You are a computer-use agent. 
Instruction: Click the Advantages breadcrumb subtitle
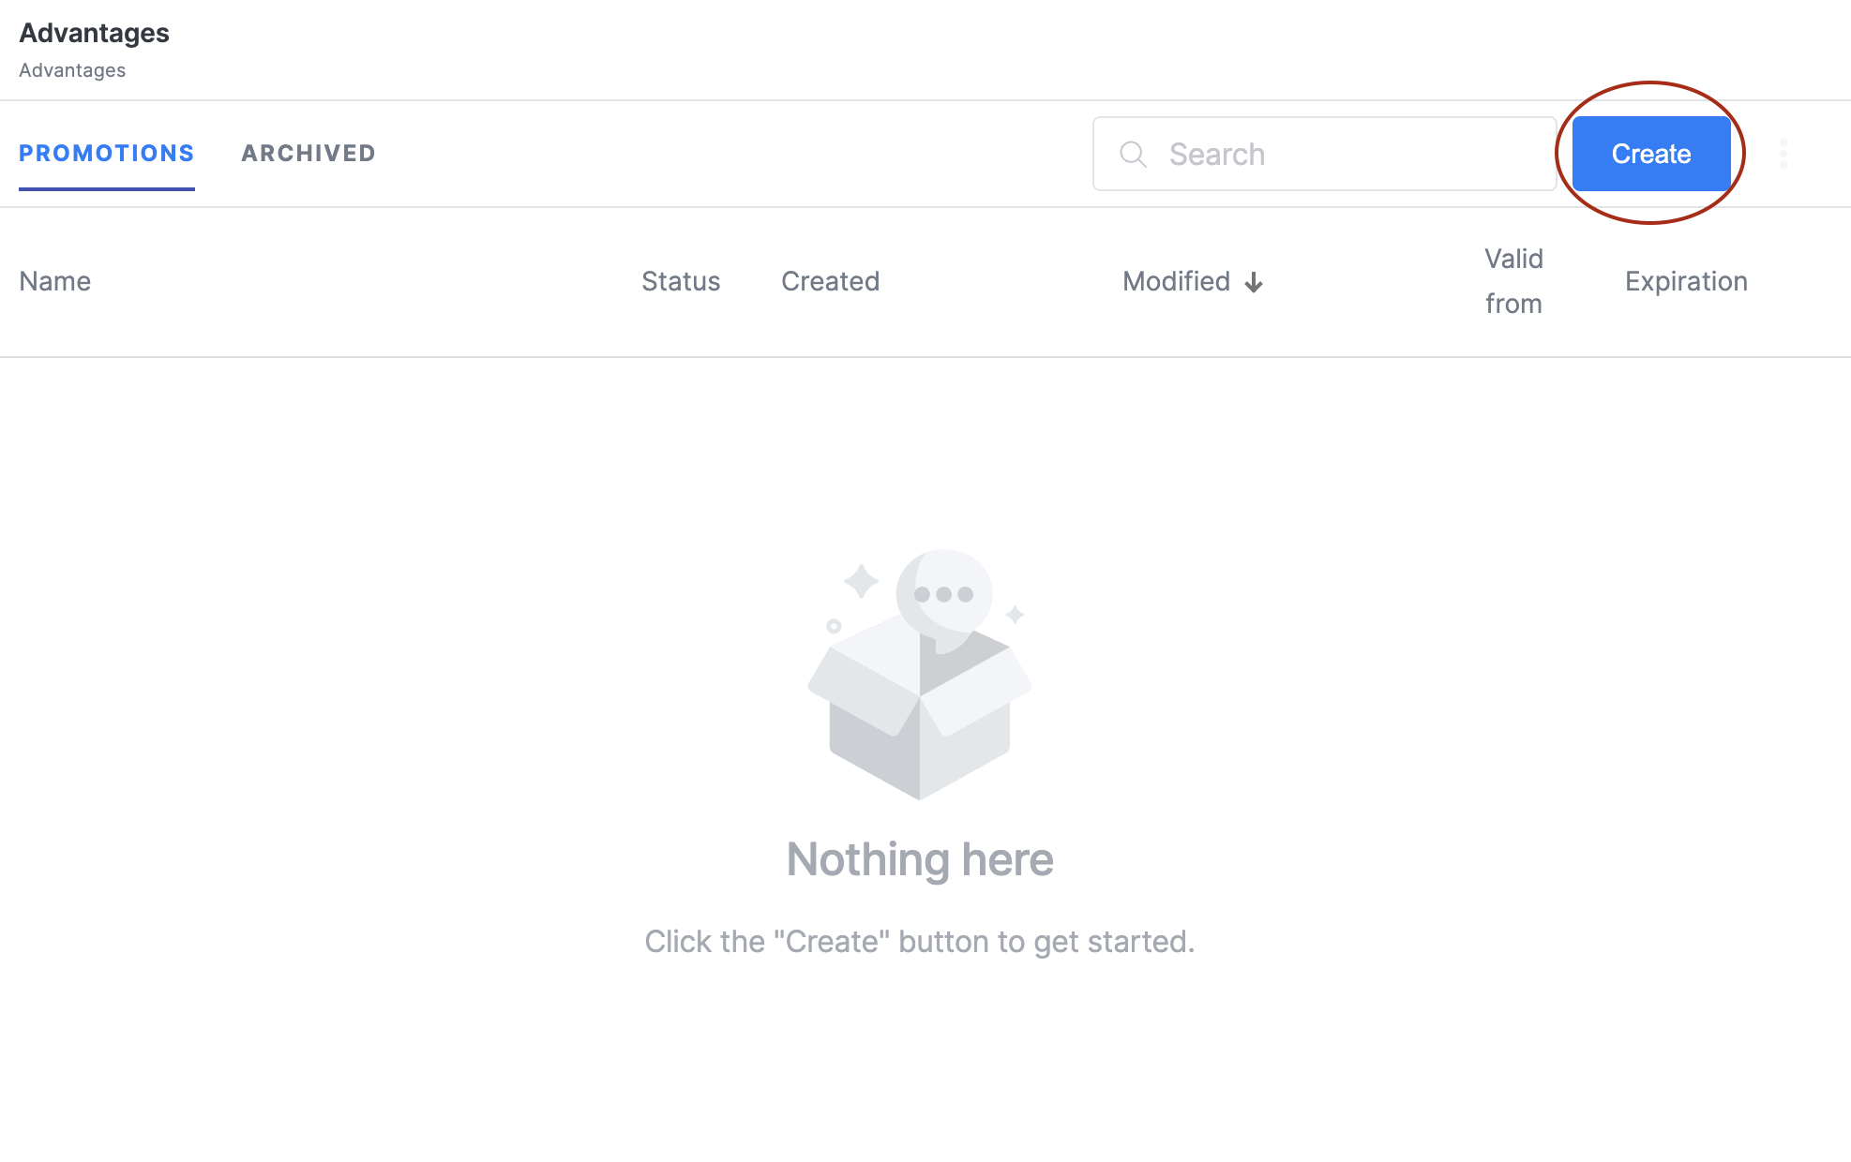click(72, 70)
